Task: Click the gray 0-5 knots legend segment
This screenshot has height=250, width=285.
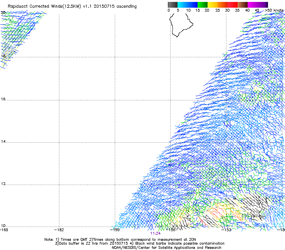Action: [x=173, y=5]
